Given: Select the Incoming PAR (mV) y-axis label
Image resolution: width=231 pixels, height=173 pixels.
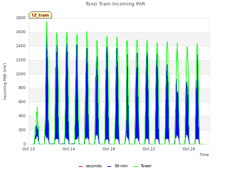Looking at the screenshot, I should [5, 82].
